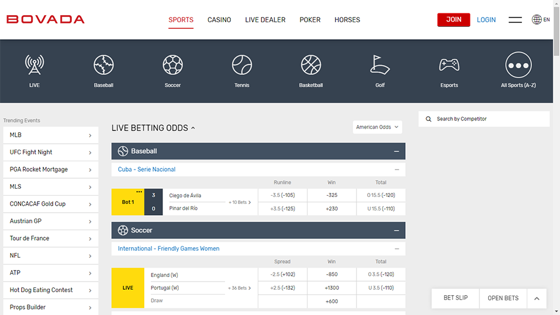Switch to the Casino tab
Screen dimensions: 560x315
[219, 20]
